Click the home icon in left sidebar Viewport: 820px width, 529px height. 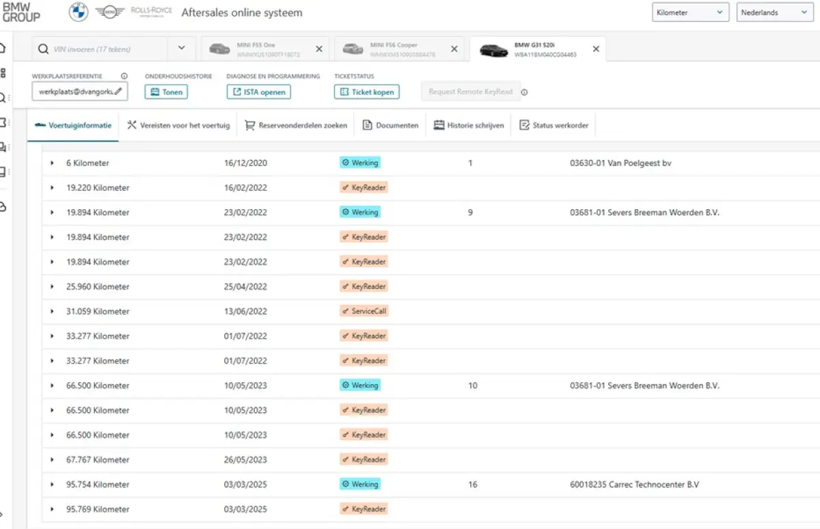(3, 48)
